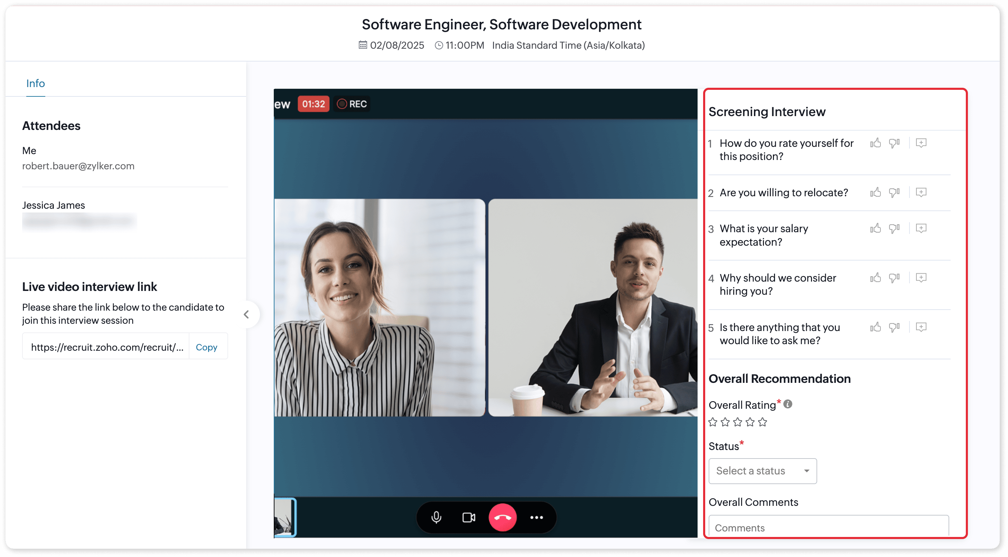The height and width of the screenshot is (557, 1008).
Task: Switch to the Info tab
Action: coord(36,83)
